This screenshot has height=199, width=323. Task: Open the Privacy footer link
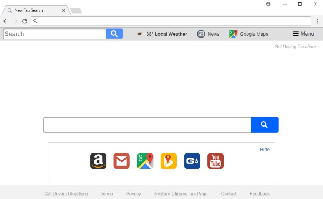pyautogui.click(x=134, y=194)
